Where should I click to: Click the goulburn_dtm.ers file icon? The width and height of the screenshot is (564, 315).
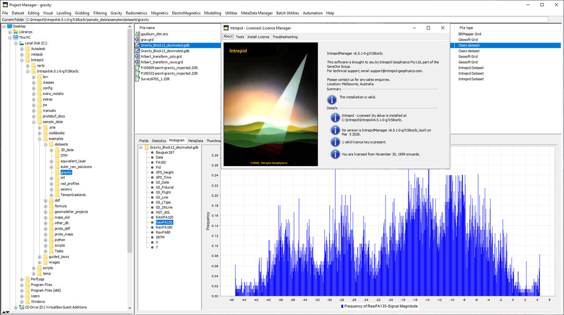coord(137,34)
